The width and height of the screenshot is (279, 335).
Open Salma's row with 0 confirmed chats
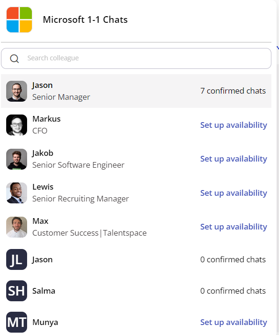(136, 291)
